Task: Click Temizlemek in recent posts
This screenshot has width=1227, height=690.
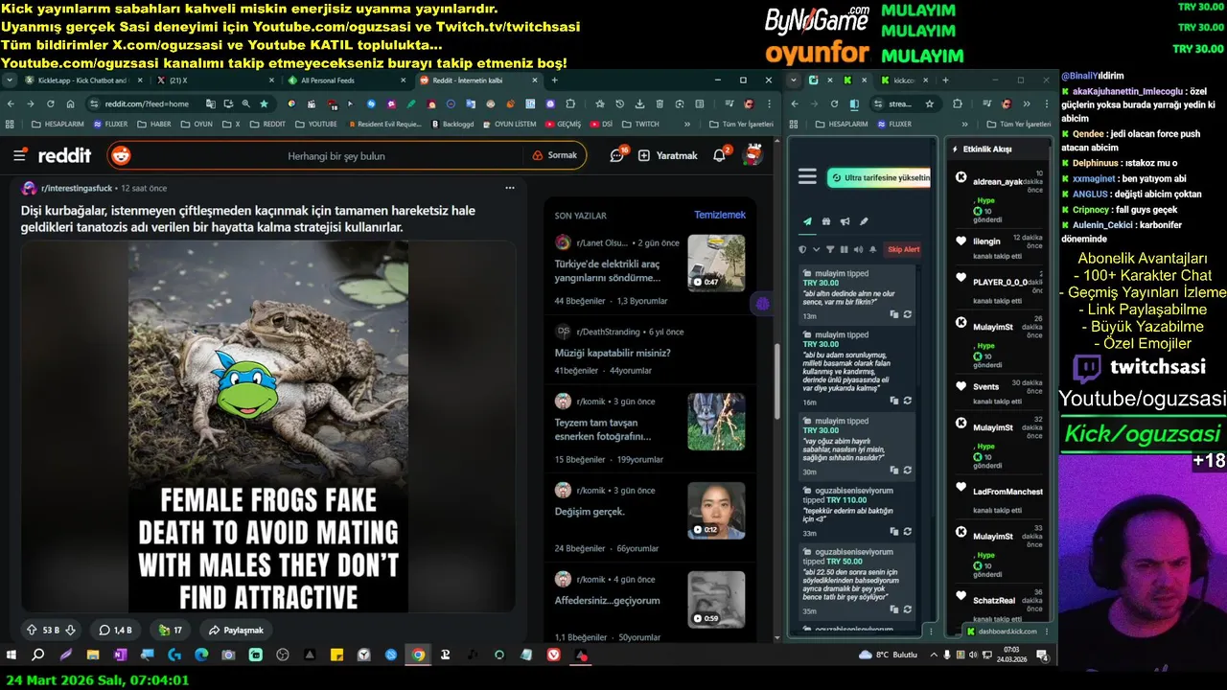Action: tap(720, 215)
